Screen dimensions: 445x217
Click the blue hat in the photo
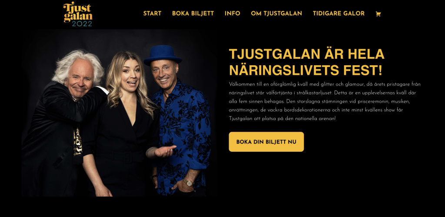tap(163, 55)
